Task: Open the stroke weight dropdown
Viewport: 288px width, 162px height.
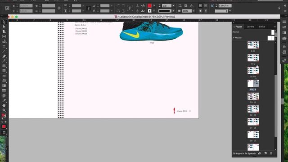Action: [x=173, y=6]
